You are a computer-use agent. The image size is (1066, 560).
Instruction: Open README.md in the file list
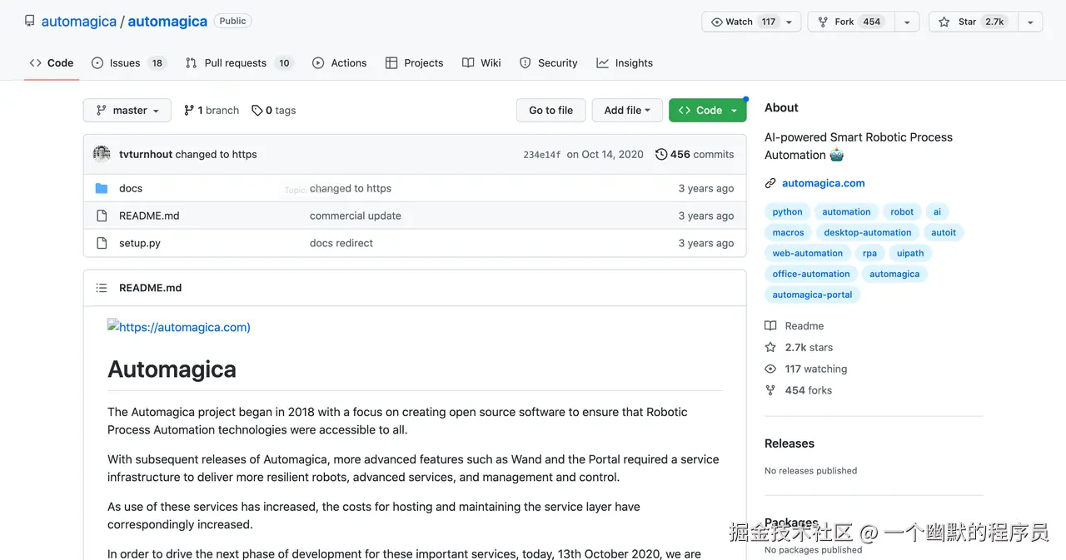coord(149,216)
